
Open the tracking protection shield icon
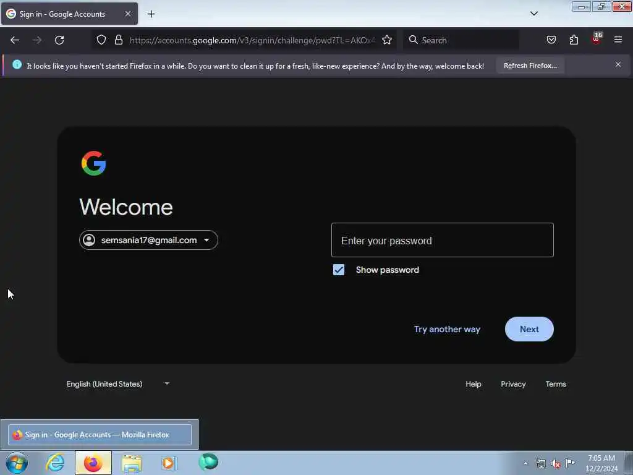(101, 40)
